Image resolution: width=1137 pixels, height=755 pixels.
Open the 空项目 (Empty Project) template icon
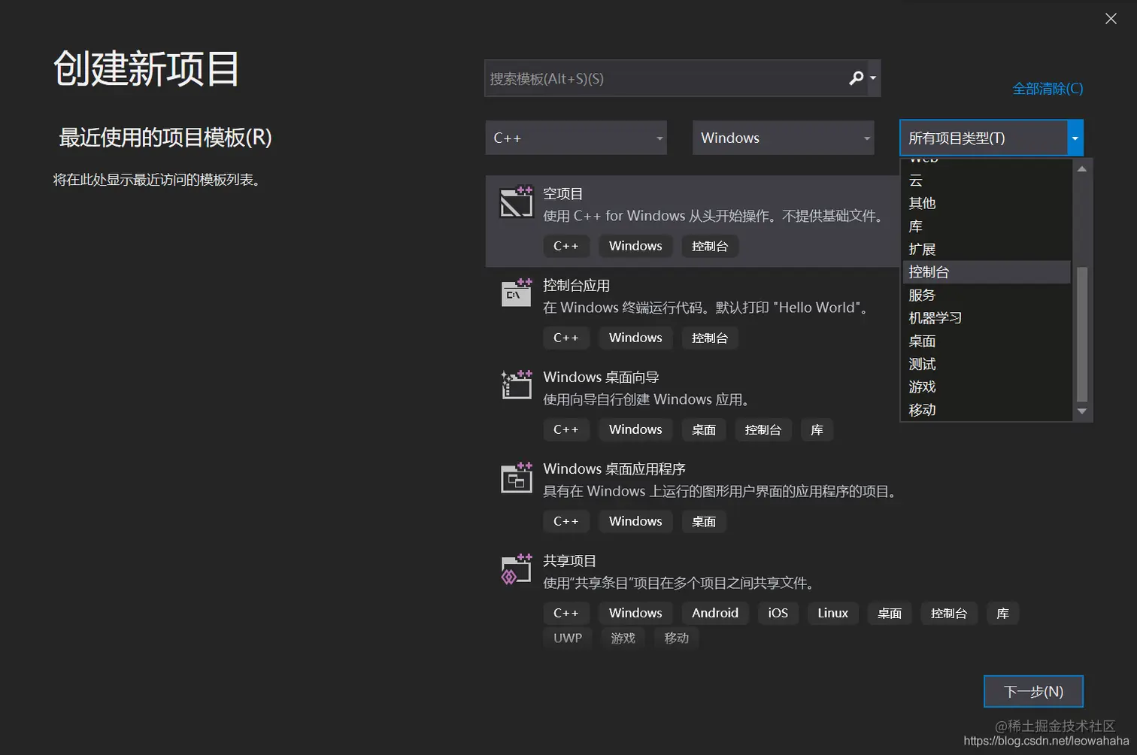516,202
